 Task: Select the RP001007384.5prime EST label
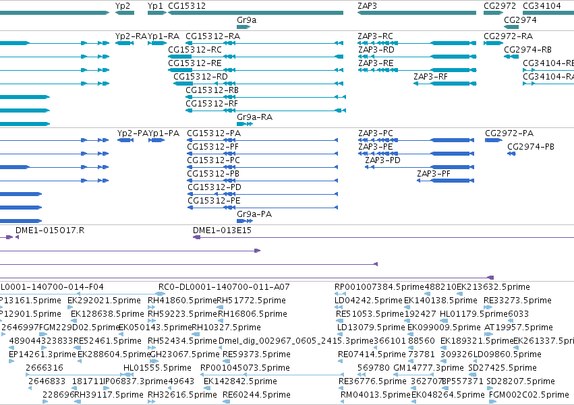coord(379,287)
